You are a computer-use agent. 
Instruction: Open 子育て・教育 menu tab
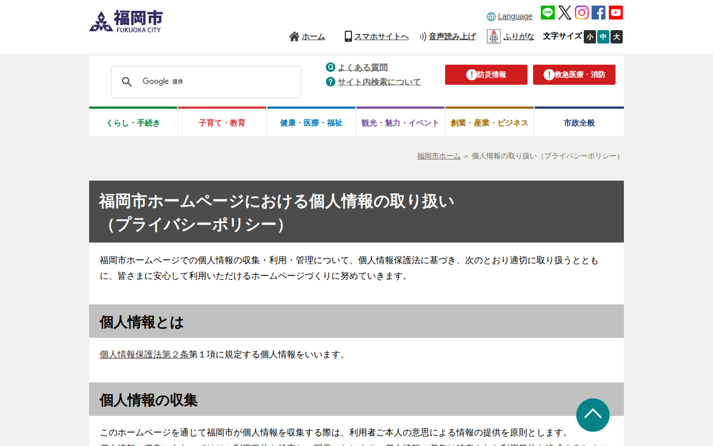222,122
